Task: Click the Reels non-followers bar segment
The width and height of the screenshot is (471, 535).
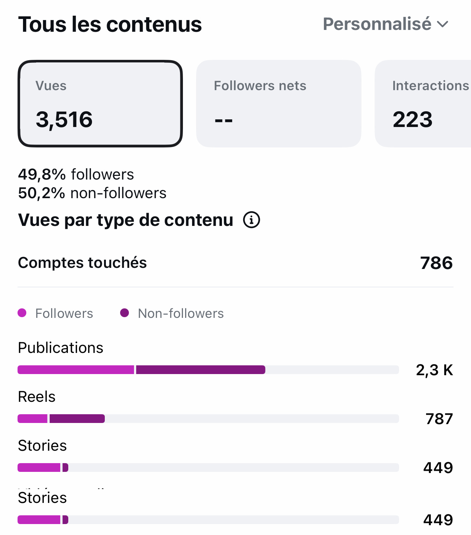Action: click(77, 419)
